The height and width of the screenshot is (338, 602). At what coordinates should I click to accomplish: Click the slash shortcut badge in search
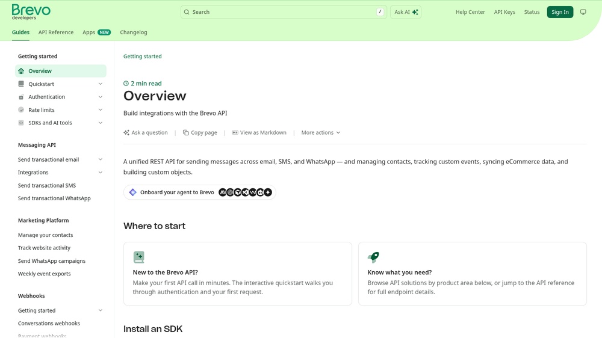[380, 12]
